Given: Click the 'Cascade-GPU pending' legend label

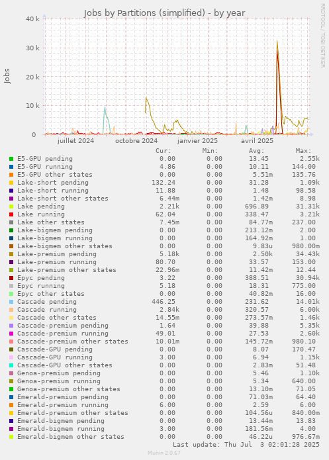Looking at the screenshot, I should [x=55, y=349].
